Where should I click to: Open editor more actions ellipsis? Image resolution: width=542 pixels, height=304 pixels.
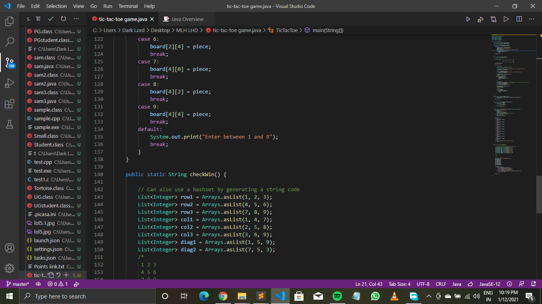pos(532,19)
